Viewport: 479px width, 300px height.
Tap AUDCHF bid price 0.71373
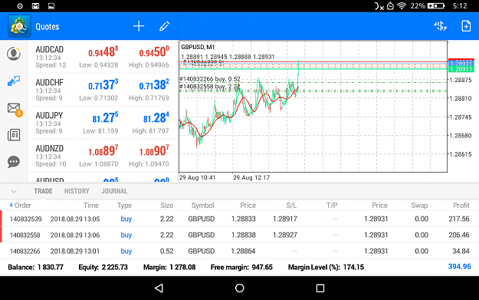103,84
